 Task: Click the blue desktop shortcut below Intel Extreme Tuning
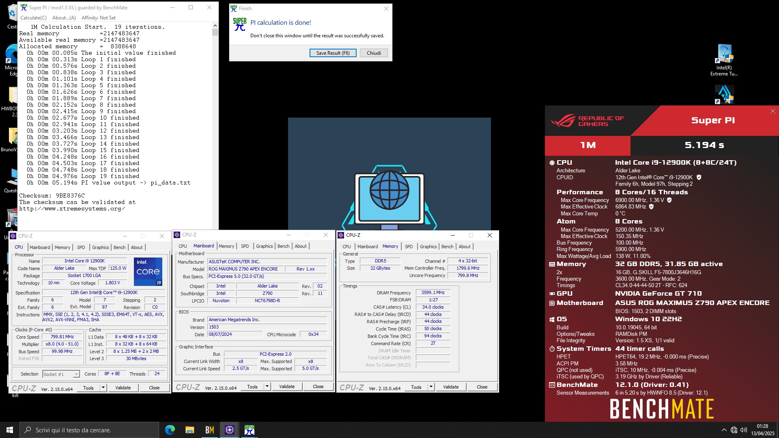(724, 94)
